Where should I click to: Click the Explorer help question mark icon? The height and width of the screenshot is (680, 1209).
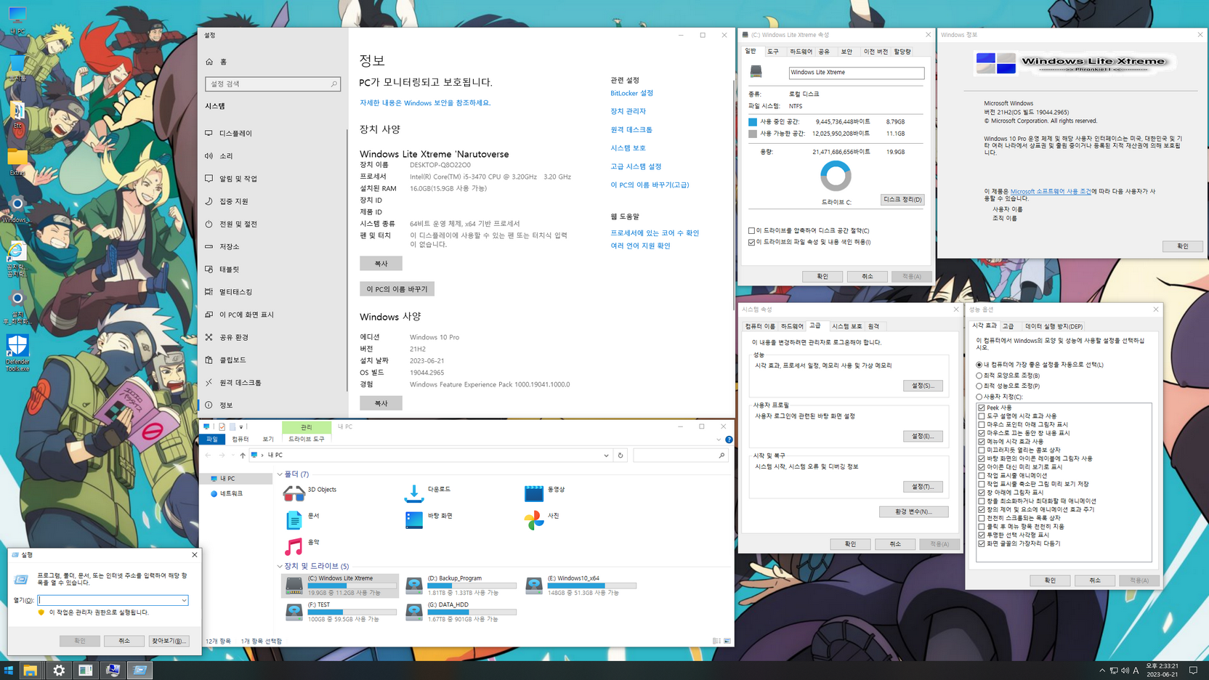coord(729,440)
